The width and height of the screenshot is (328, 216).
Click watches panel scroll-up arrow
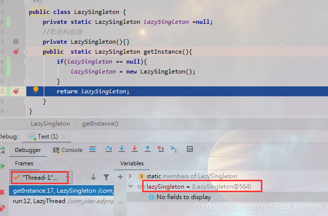tap(120, 203)
